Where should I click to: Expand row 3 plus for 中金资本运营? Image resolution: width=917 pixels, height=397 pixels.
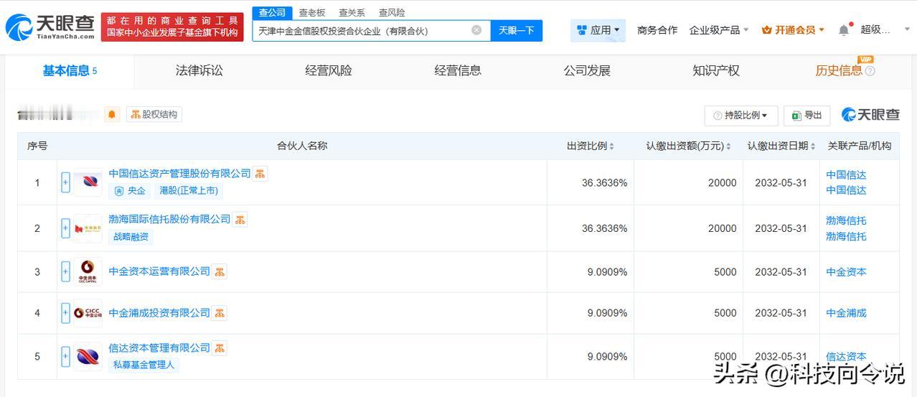(65, 272)
